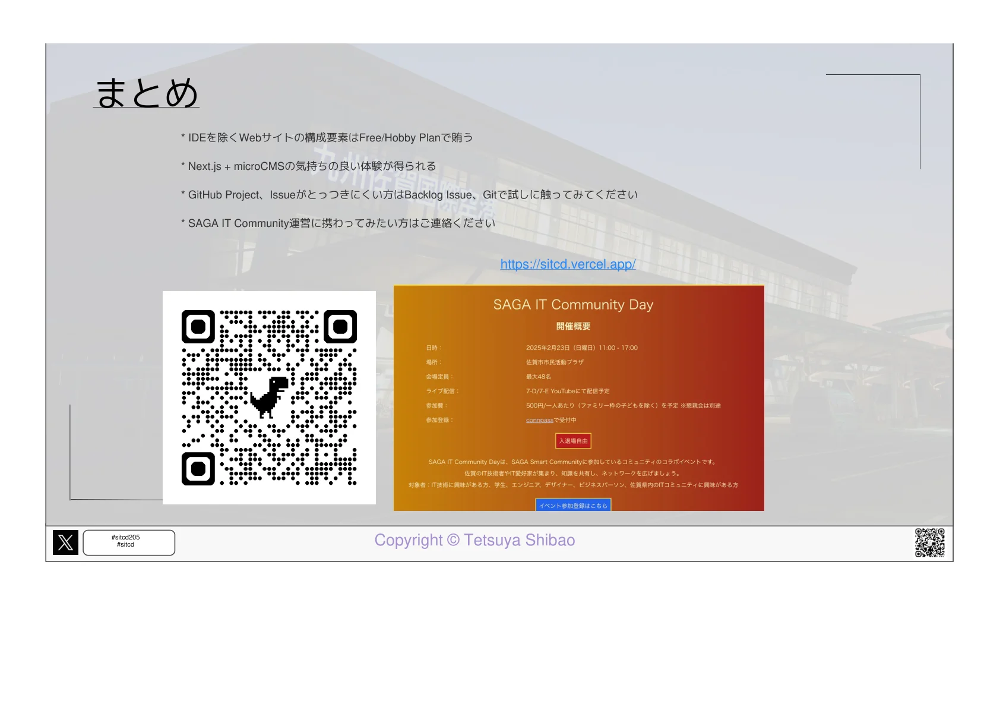Click the blue イベント参加登録はこちら button
The width and height of the screenshot is (1000, 707).
[x=573, y=506]
